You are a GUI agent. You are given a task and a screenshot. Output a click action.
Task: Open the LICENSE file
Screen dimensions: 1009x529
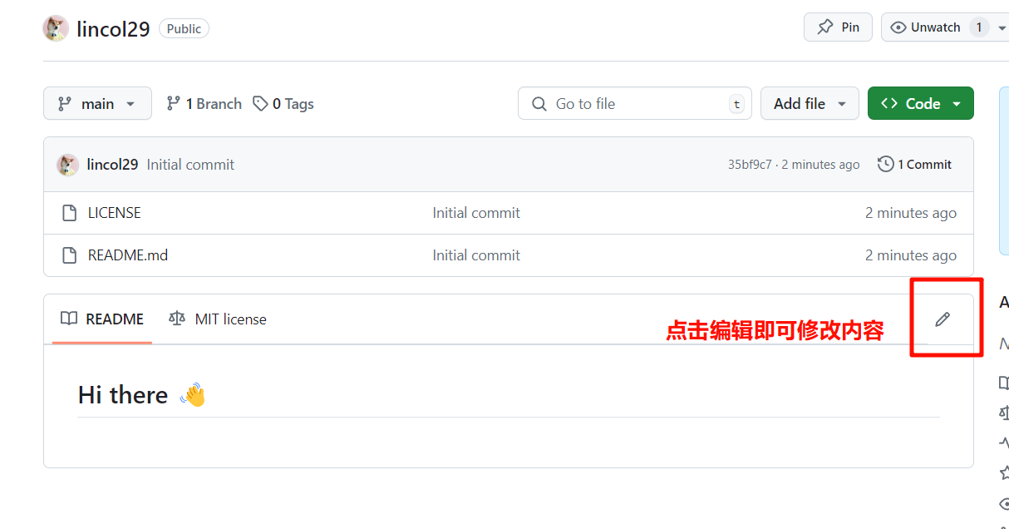[x=115, y=213]
